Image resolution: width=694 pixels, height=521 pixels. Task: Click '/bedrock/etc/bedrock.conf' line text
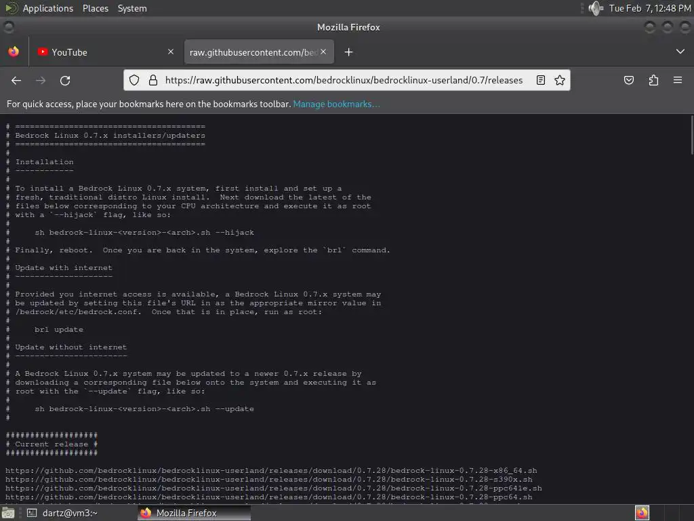click(169, 312)
